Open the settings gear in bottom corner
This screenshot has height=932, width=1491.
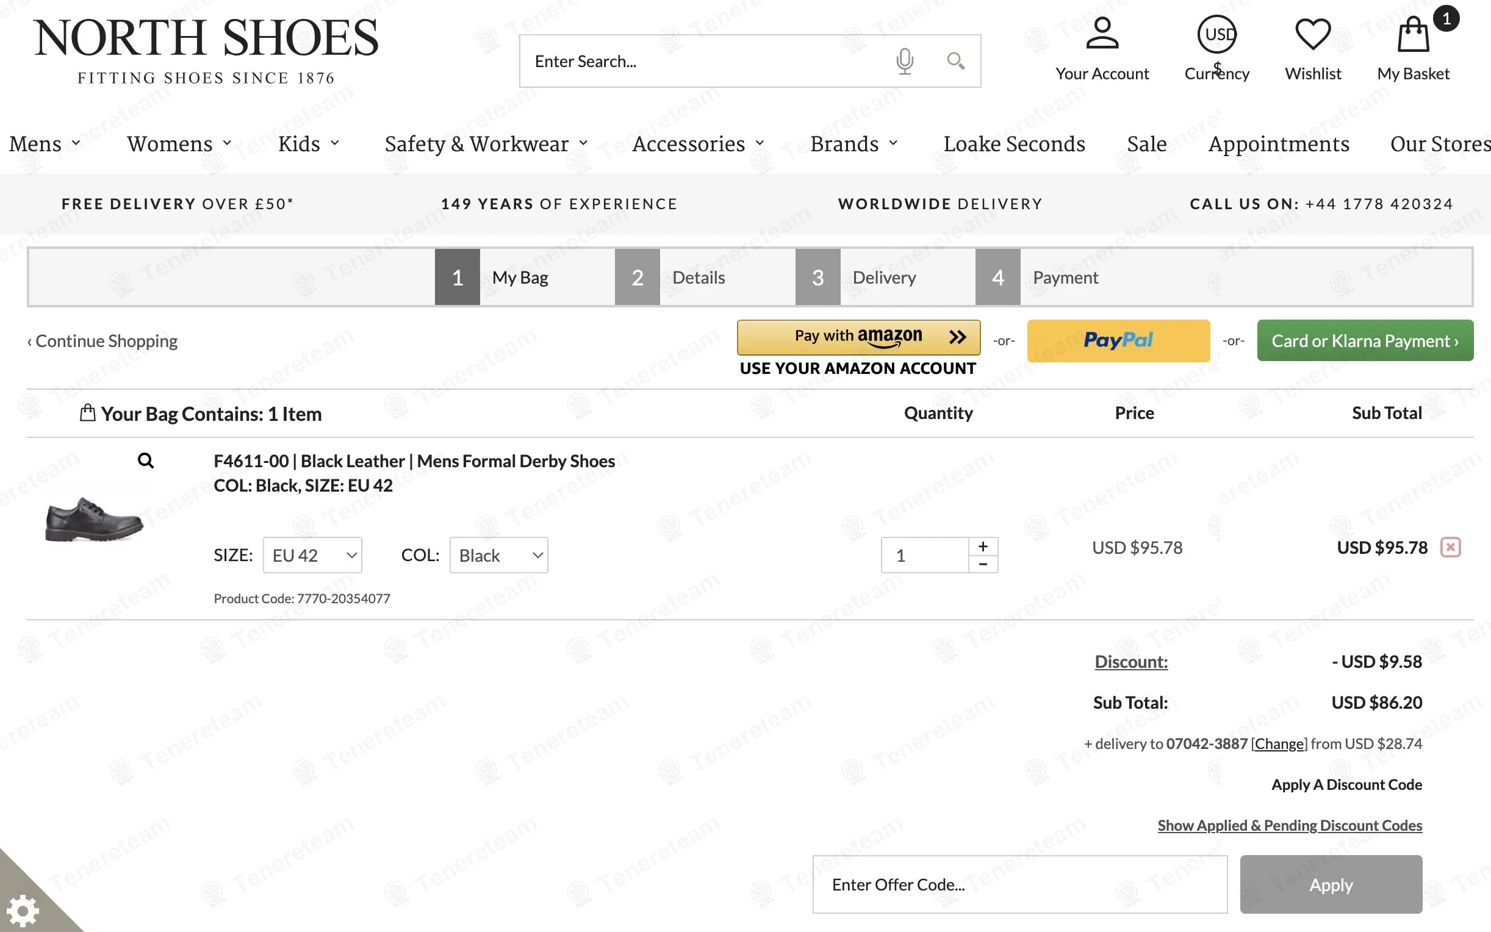pyautogui.click(x=23, y=910)
